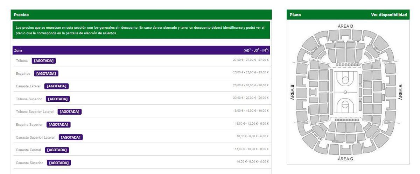Click the Tribuna Superior zone name
The height and width of the screenshot is (174, 420).
(x=29, y=99)
